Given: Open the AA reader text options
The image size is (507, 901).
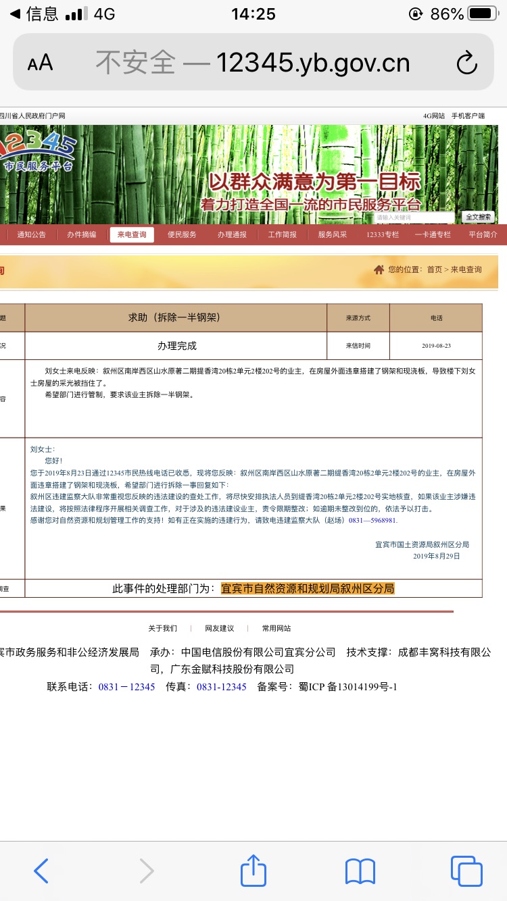Looking at the screenshot, I should 40,63.
